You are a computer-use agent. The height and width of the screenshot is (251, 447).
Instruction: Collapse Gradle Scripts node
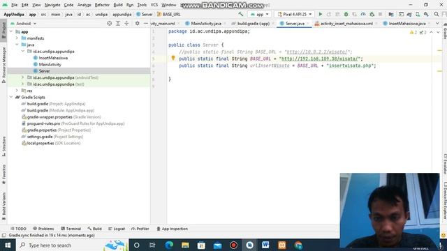pyautogui.click(x=11, y=97)
